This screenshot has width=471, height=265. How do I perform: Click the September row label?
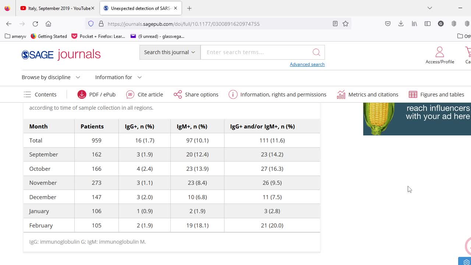(43, 155)
